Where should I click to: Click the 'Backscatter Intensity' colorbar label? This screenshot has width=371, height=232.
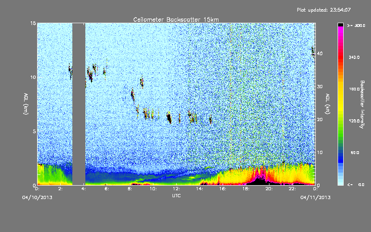pos(362,104)
